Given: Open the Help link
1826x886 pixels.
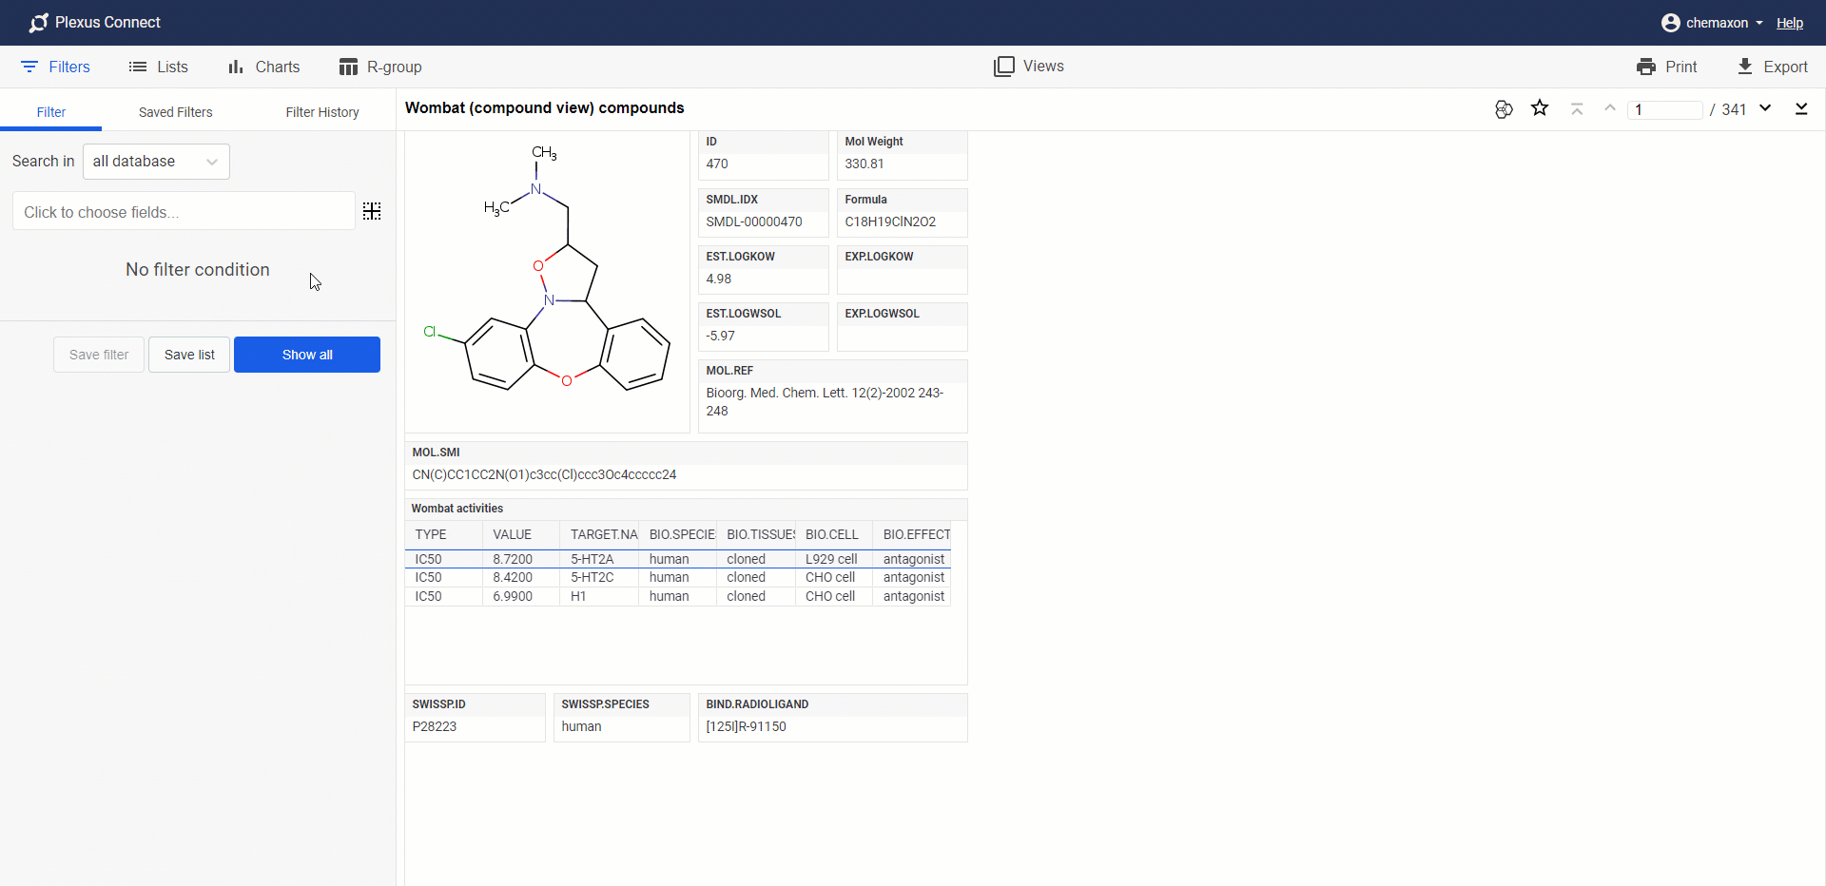Looking at the screenshot, I should coord(1790,22).
